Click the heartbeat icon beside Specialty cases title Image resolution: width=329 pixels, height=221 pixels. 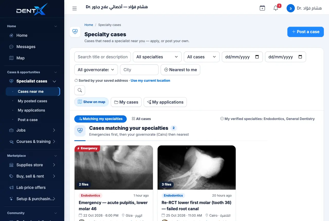pyautogui.click(x=75, y=32)
